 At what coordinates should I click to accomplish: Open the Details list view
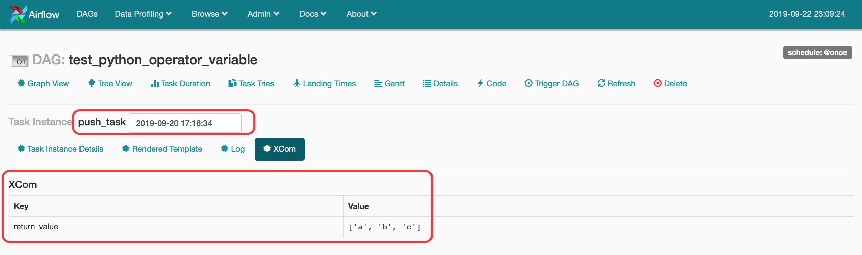click(x=440, y=84)
